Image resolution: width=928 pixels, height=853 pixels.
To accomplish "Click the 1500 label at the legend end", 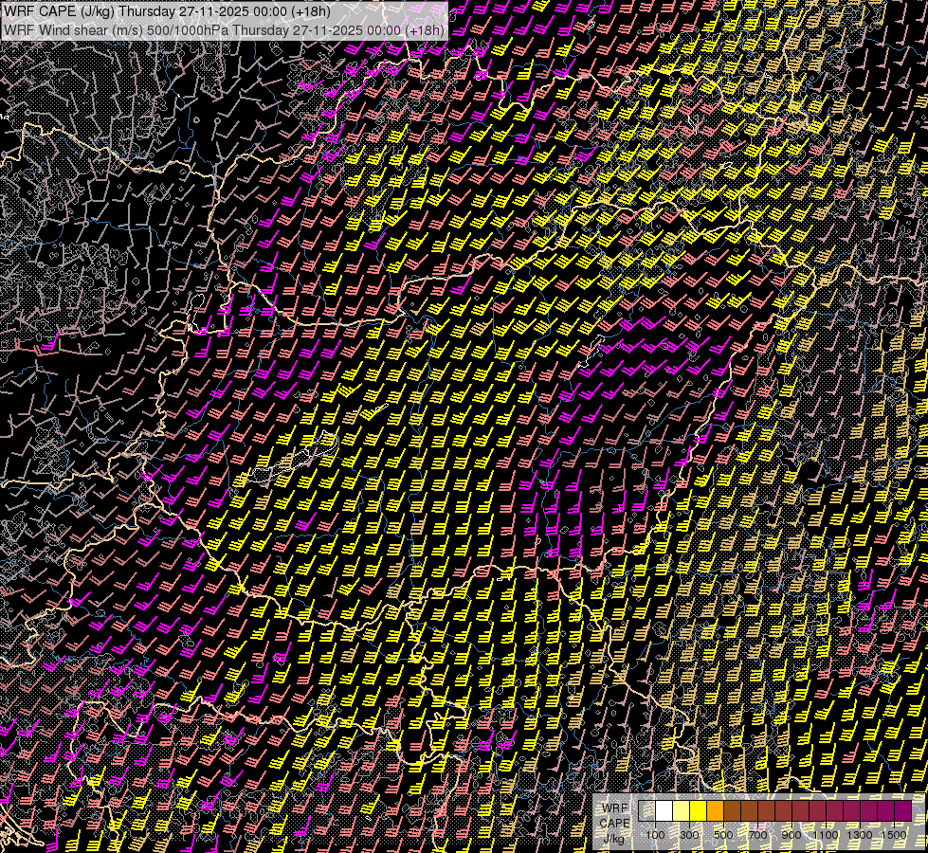I will (x=894, y=835).
